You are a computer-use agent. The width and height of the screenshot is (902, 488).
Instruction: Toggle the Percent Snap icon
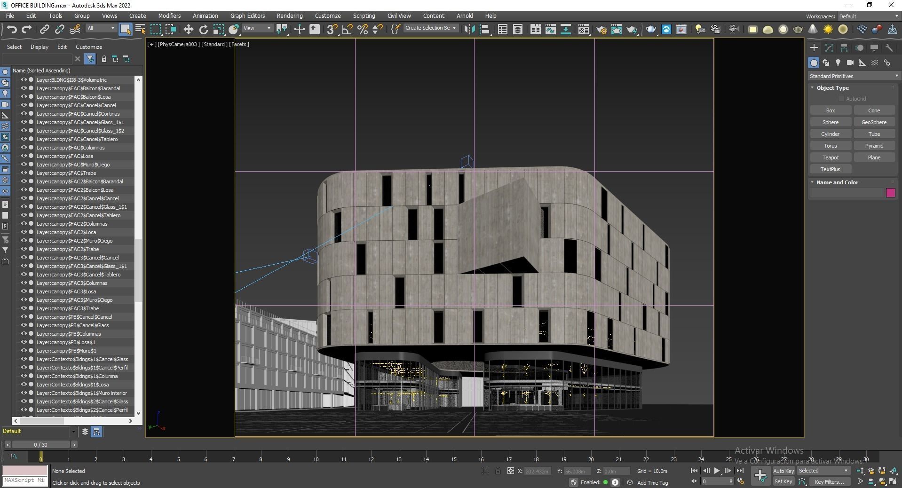[x=362, y=29]
